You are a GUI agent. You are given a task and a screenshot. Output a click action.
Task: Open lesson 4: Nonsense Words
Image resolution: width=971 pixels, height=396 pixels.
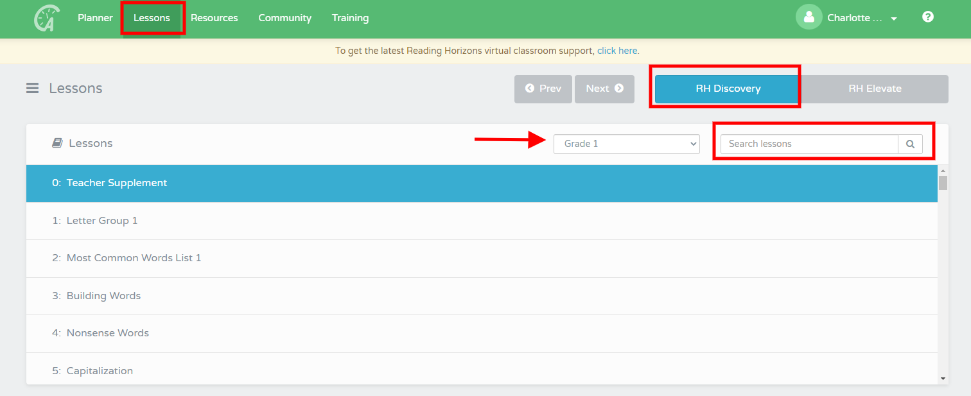482,333
